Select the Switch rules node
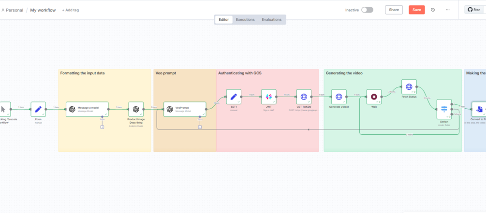Image resolution: width=486 pixels, height=213 pixels. click(444, 109)
